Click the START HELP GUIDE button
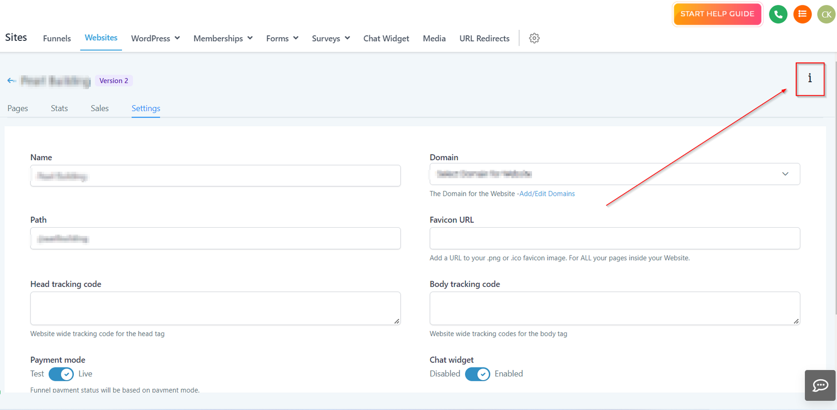 pyautogui.click(x=717, y=14)
